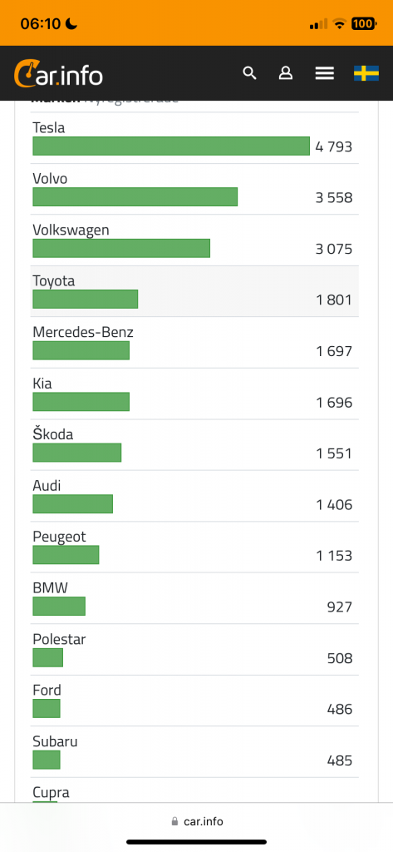
Task: Select the Polestar brand entry
Action: tap(194, 649)
